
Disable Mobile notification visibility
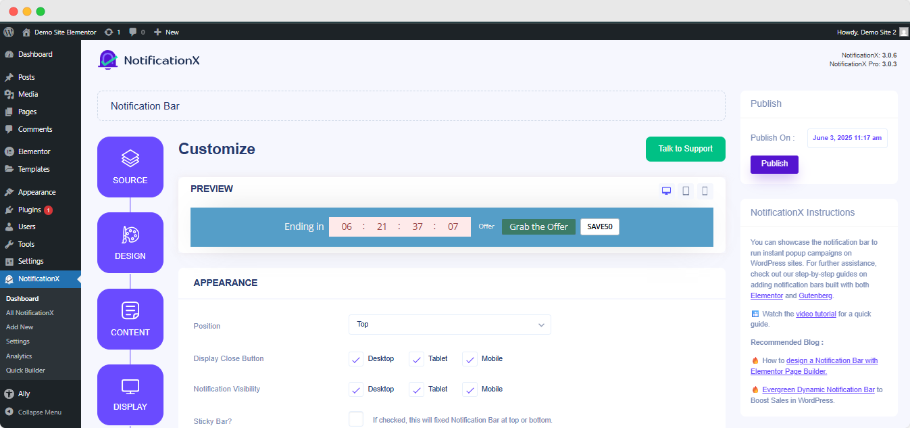[470, 389]
